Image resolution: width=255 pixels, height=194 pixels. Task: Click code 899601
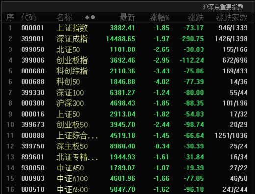pyautogui.click(x=32, y=157)
